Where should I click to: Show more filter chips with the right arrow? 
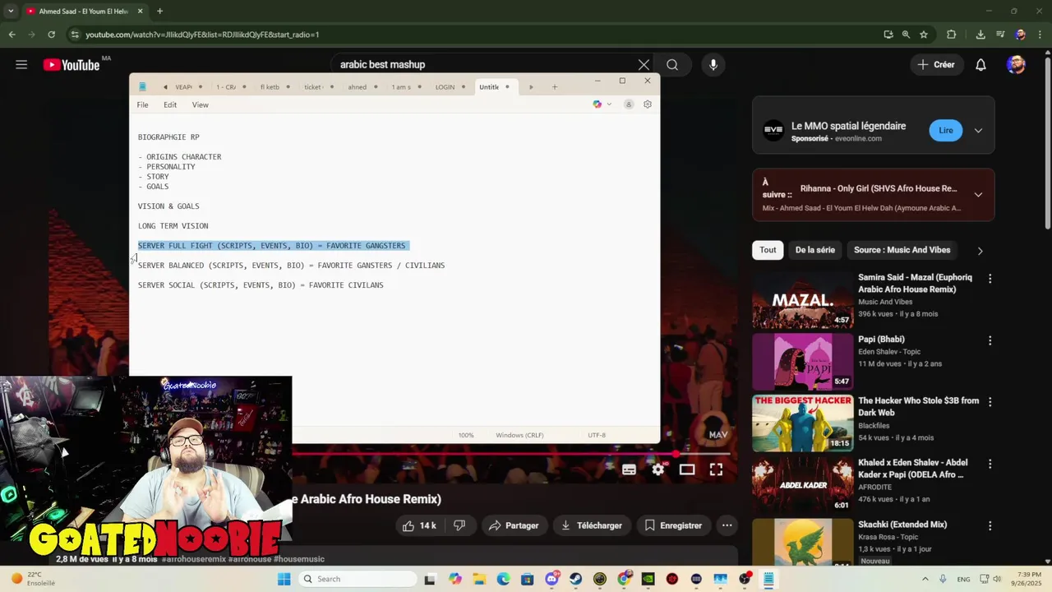pos(980,251)
